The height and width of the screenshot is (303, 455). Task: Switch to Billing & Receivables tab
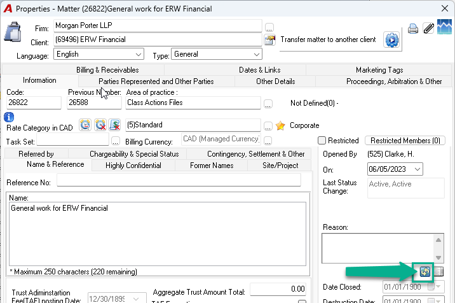tap(107, 70)
